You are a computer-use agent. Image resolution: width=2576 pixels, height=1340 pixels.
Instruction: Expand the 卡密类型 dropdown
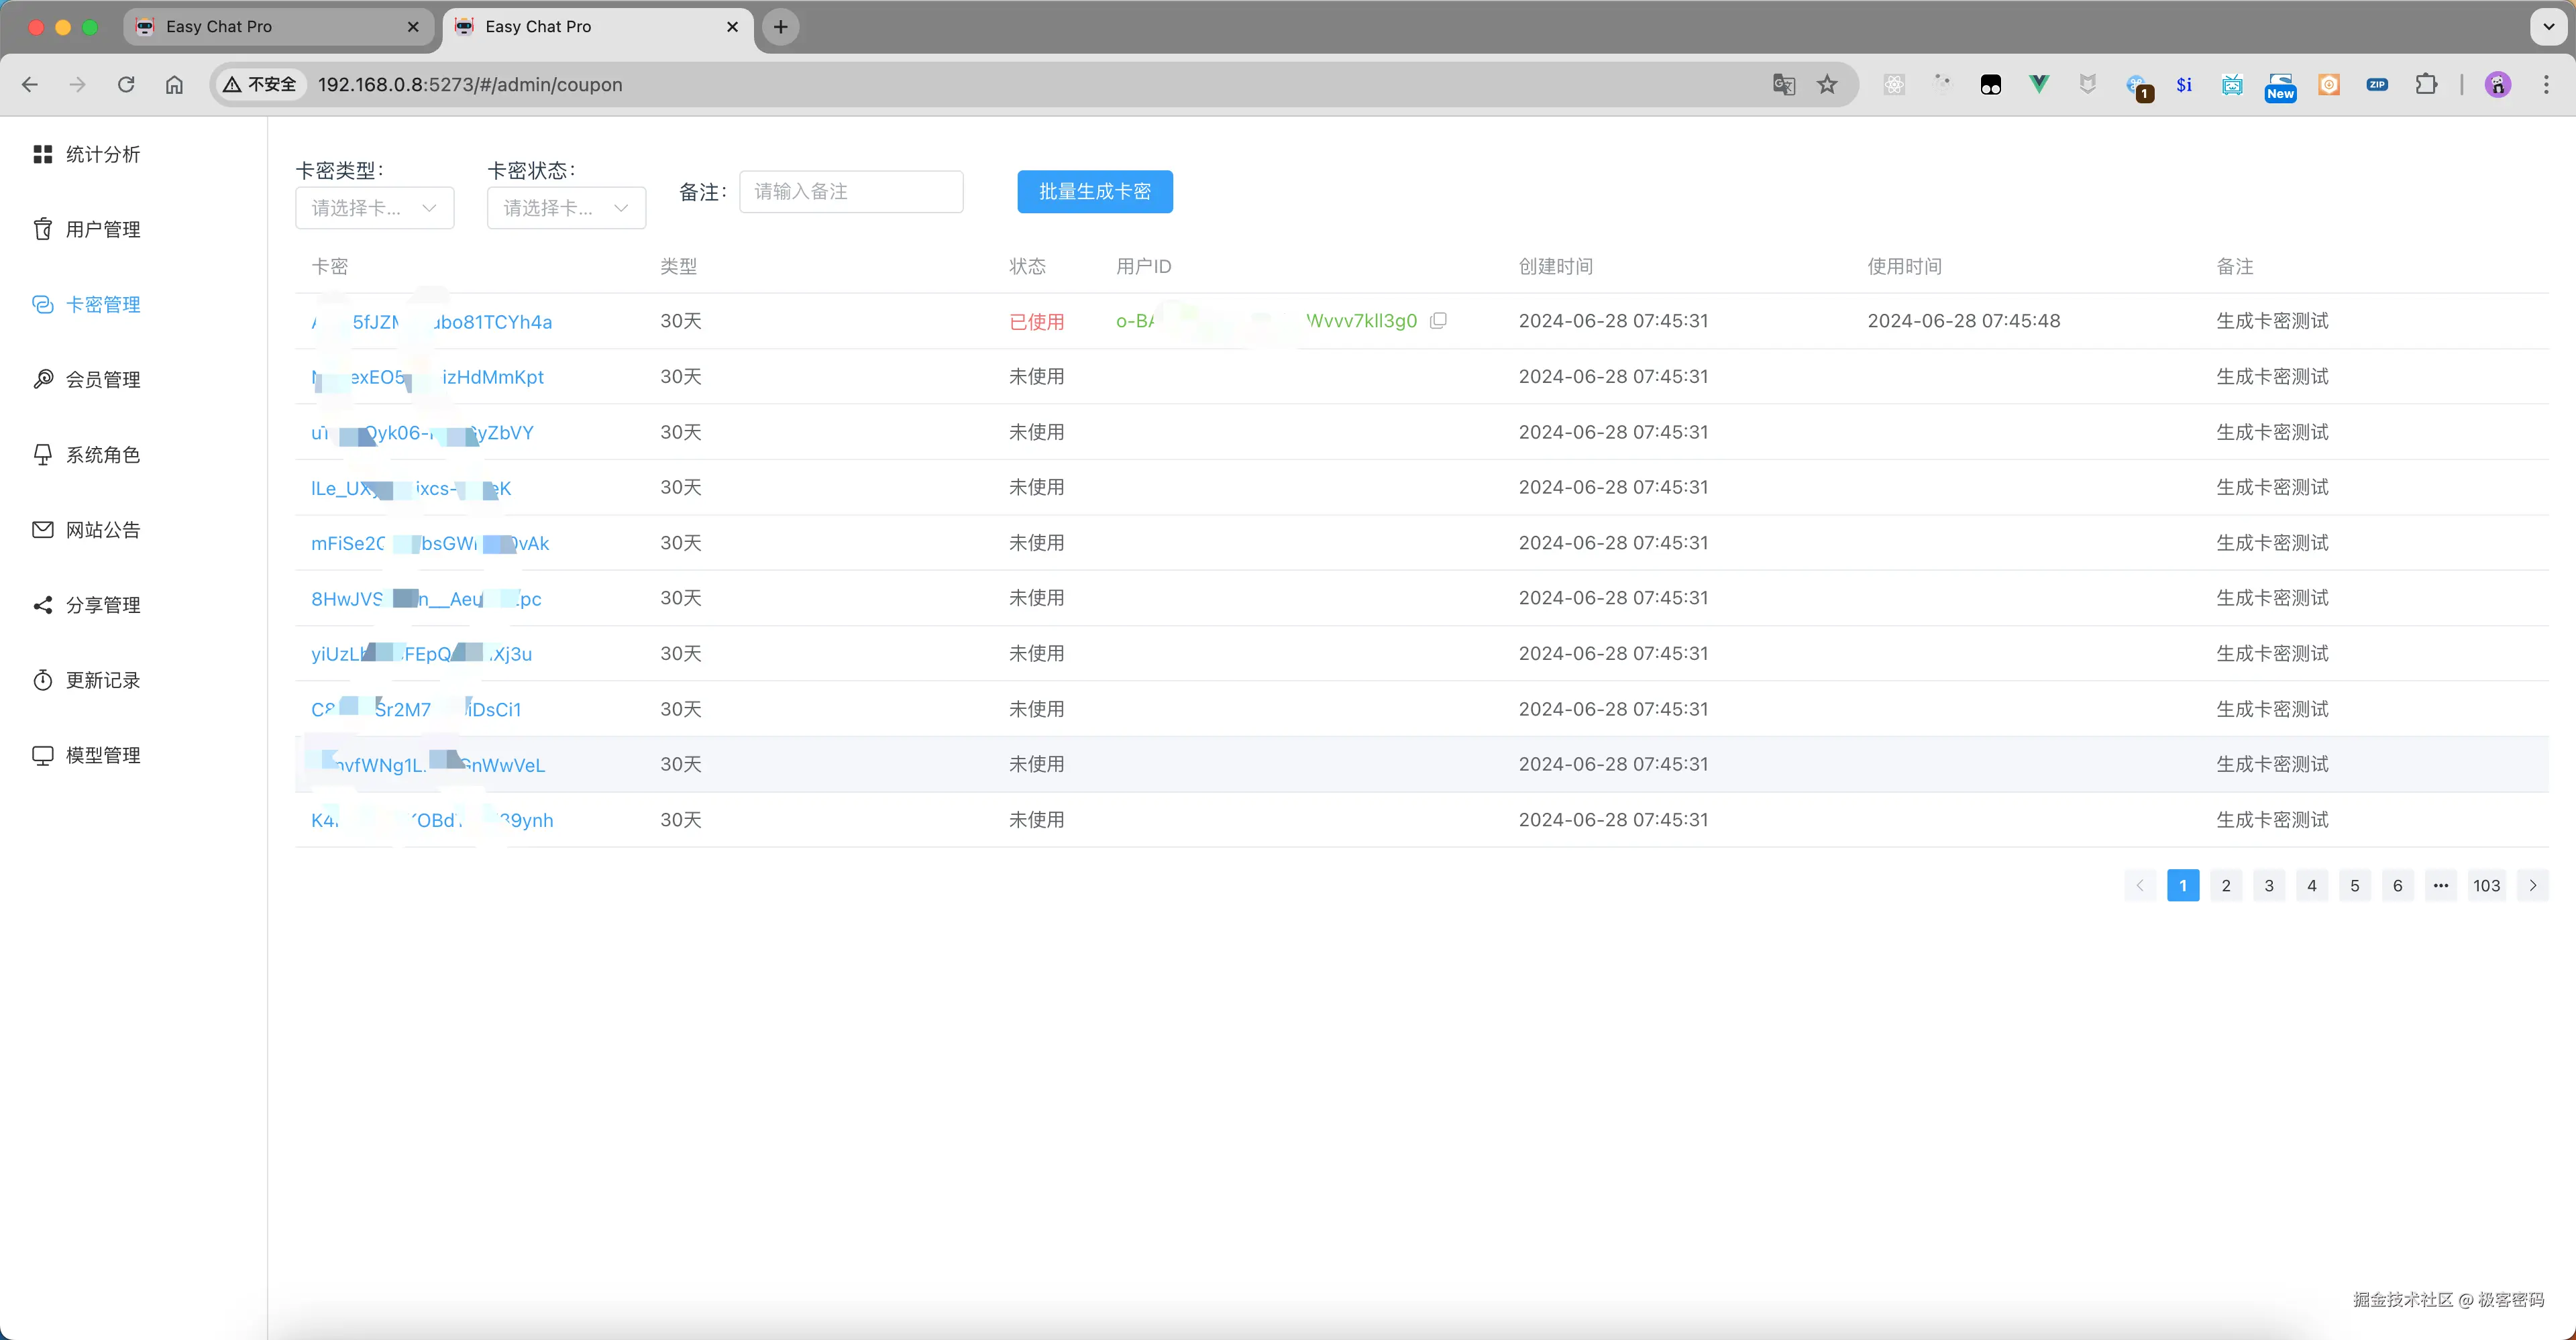point(374,208)
